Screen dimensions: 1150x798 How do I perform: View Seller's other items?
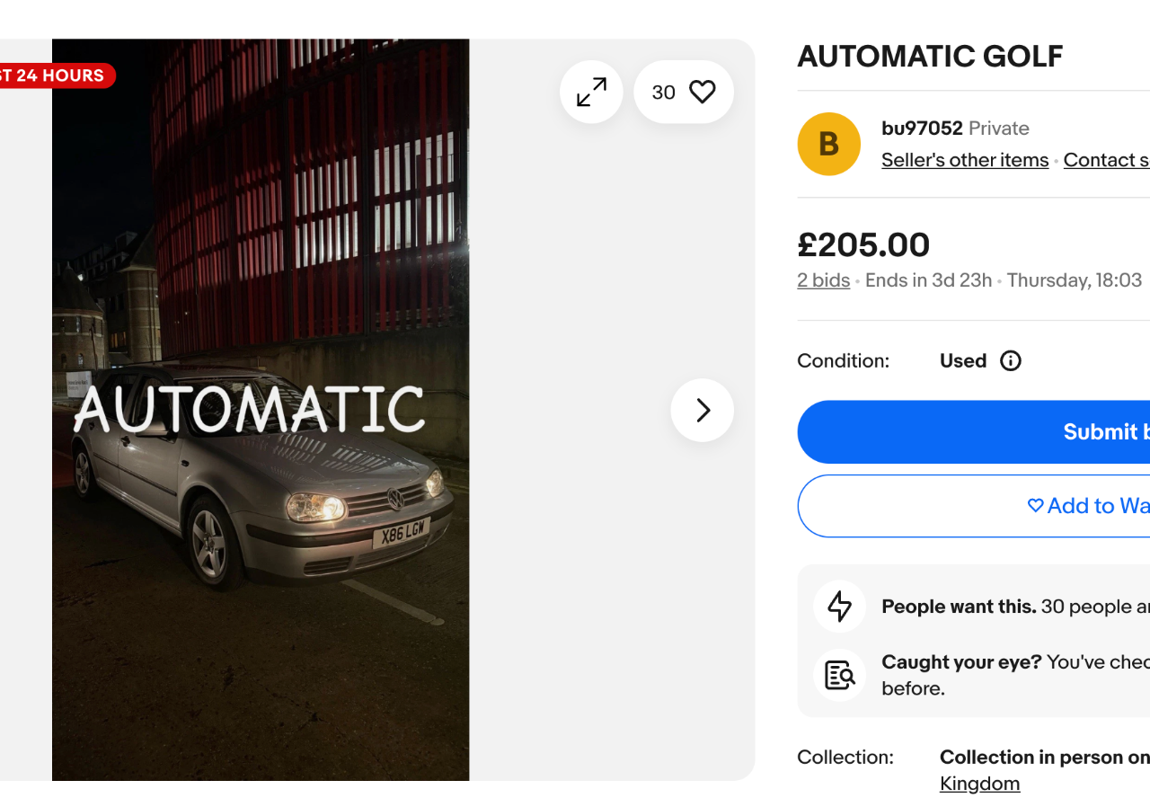[x=965, y=160]
